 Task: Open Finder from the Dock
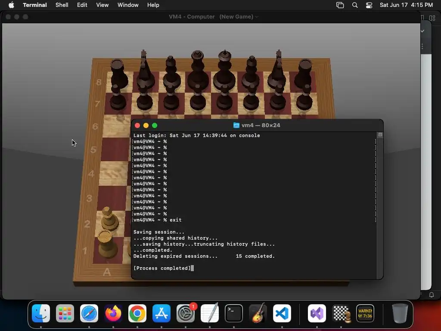41,313
